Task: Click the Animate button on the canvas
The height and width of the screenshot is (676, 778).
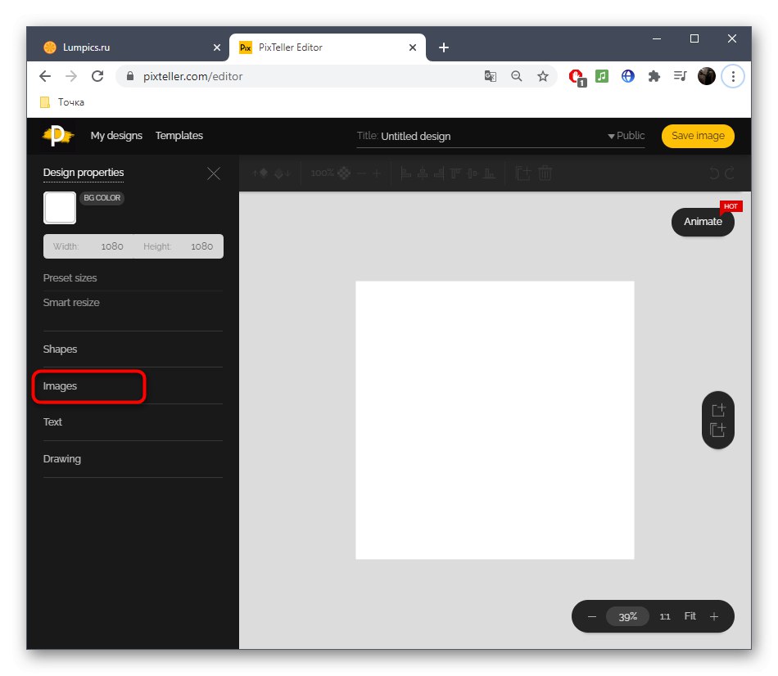Action: 702,221
